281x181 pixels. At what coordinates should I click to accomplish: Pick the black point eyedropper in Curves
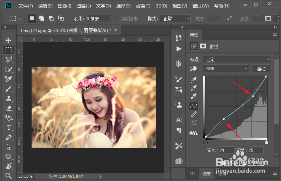[x=194, y=80]
